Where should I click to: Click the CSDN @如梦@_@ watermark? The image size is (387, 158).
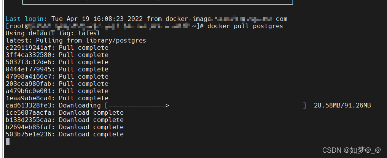point(352,150)
